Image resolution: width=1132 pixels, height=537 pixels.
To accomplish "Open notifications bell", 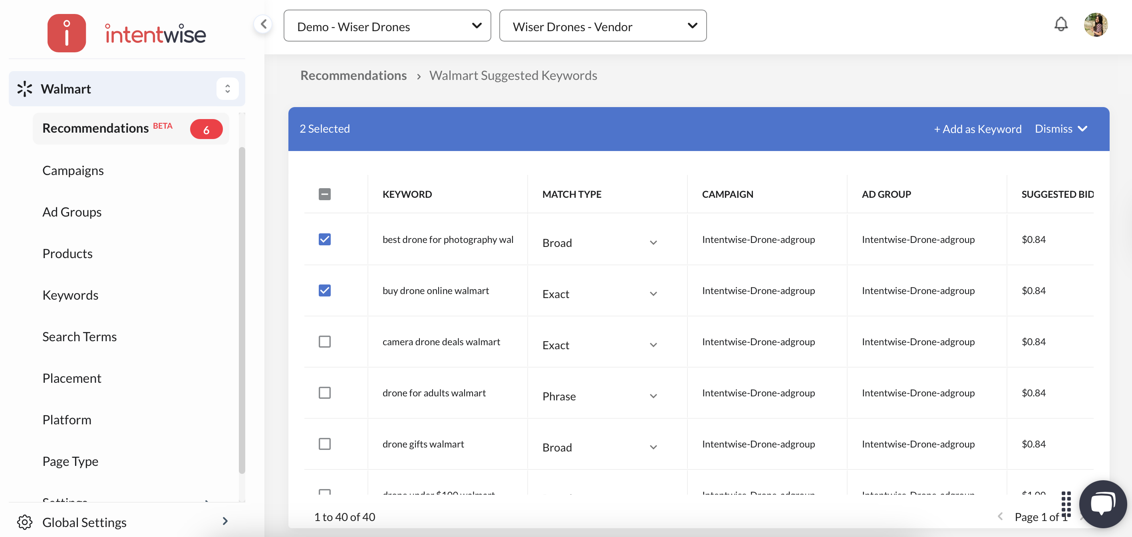I will [1061, 24].
